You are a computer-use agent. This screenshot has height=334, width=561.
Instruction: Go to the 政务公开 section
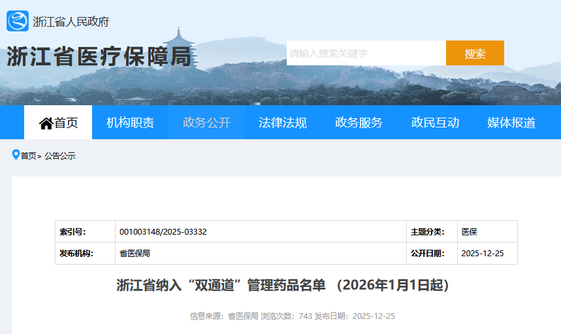(206, 122)
